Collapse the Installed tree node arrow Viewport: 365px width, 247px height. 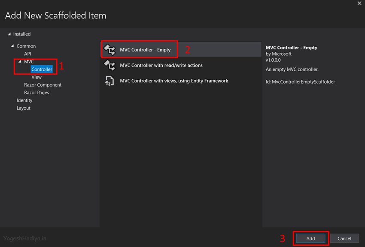9,34
